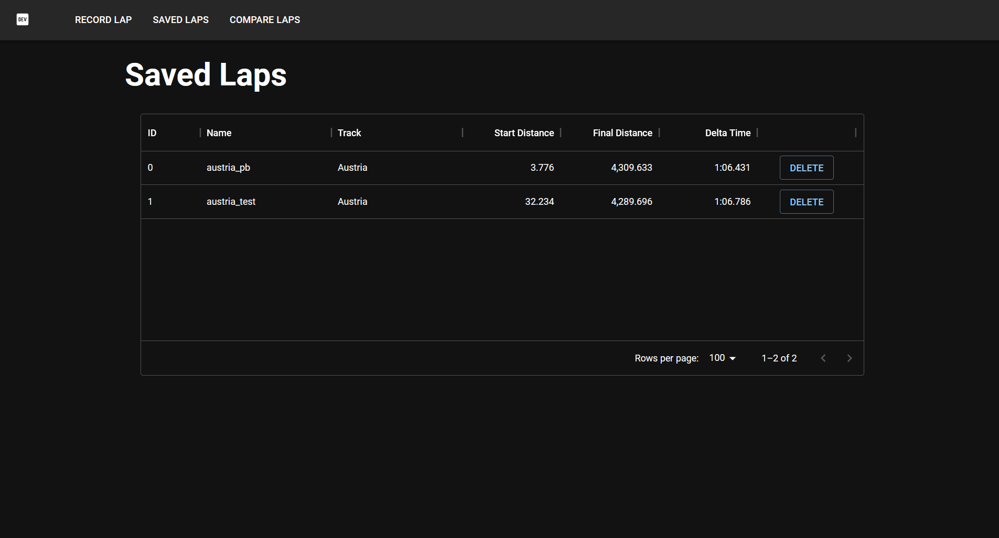Delete the austria_test lap
The height and width of the screenshot is (538, 999).
(x=807, y=202)
